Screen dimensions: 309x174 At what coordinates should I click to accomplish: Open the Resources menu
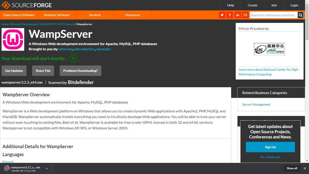[133, 15]
